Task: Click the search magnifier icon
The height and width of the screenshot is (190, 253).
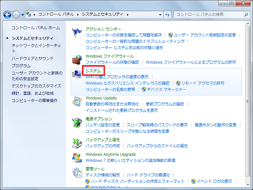Action: coord(246,15)
